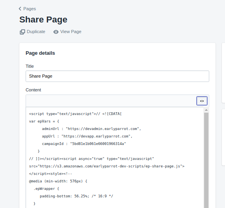
Task: Click the 'var epVars = {' line
Action: [44, 121]
